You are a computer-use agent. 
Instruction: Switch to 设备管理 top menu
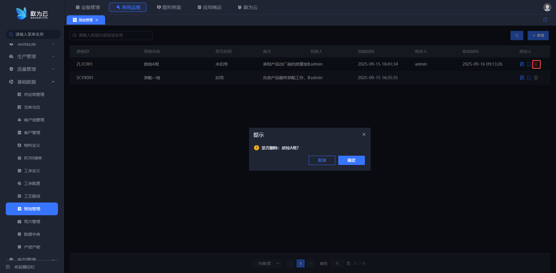88,7
